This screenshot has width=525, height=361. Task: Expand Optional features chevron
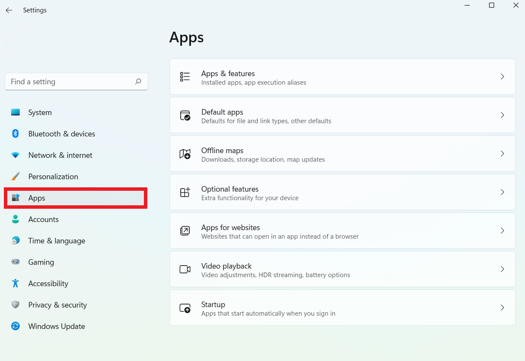[503, 192]
